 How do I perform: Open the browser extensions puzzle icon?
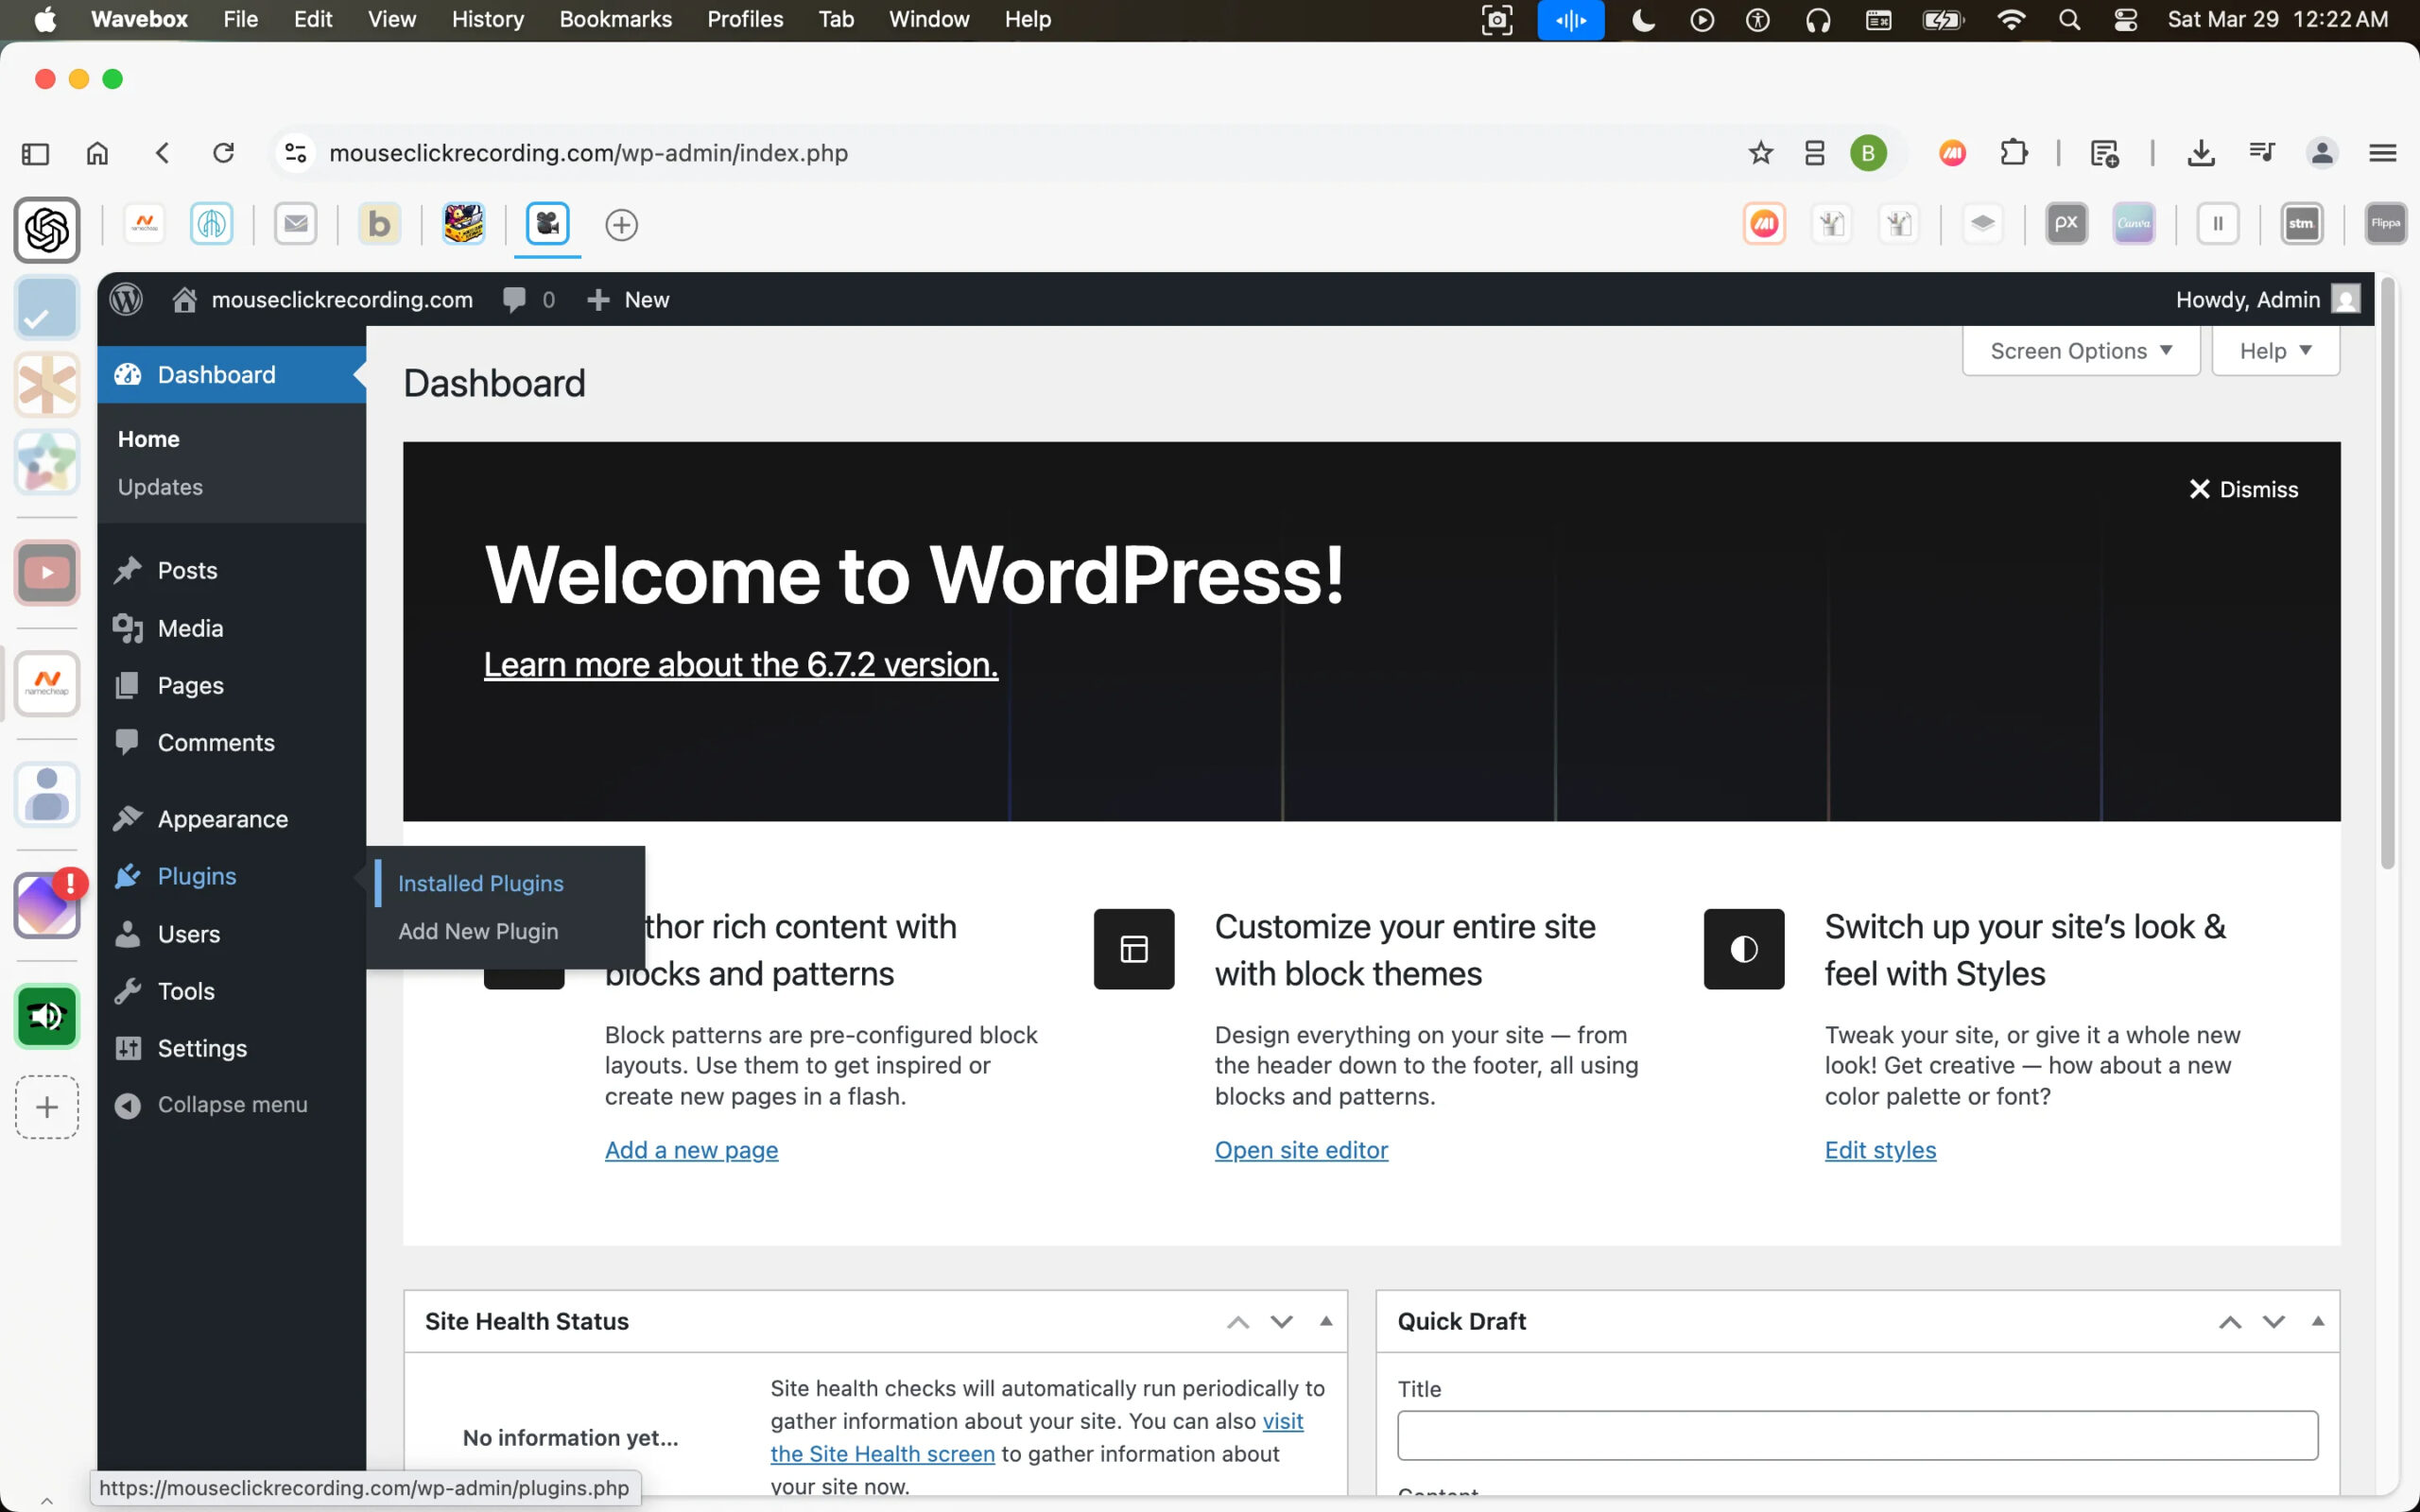(x=2013, y=153)
